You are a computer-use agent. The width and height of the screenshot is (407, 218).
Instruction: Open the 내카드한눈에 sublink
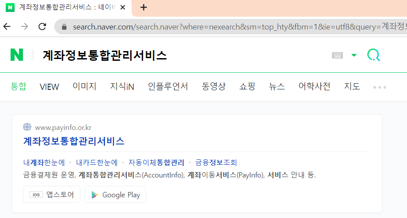coord(97,163)
